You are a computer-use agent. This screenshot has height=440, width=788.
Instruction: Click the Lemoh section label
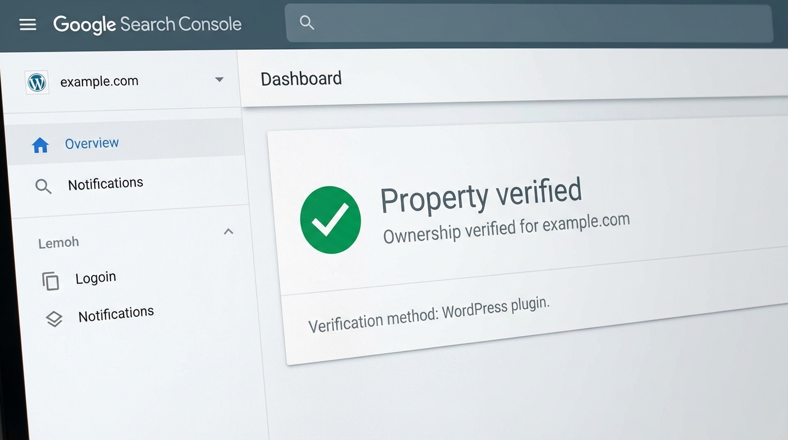58,242
